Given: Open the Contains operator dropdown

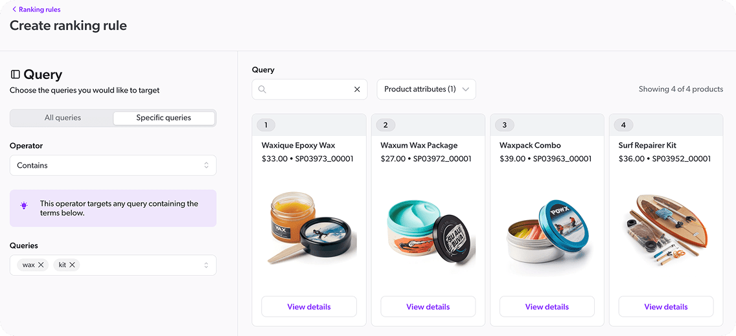Looking at the screenshot, I should [x=113, y=166].
